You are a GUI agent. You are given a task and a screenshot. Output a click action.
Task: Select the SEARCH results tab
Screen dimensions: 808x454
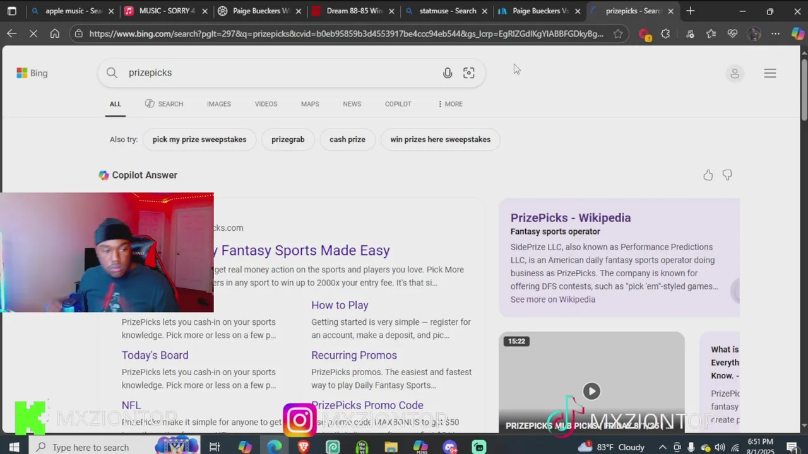point(164,104)
